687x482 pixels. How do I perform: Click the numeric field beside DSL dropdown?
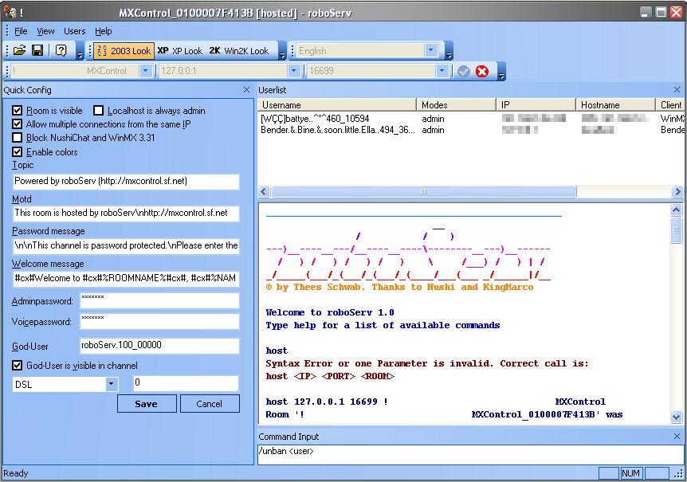(x=186, y=383)
